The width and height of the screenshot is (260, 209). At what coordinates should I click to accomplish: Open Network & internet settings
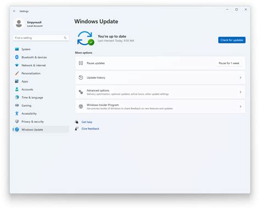[41, 65]
